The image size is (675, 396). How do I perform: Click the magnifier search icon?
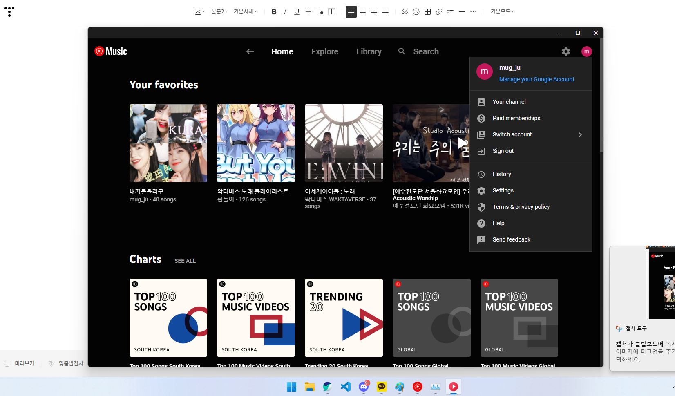click(402, 51)
